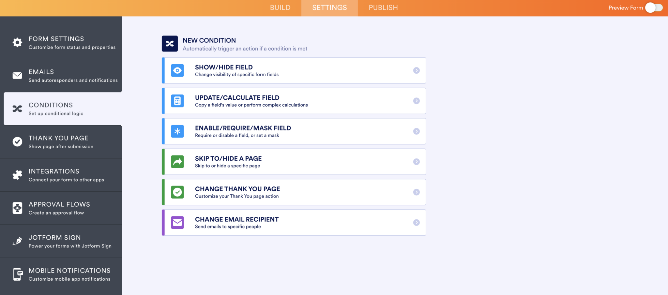
Task: Click the Conditions shuffle icon
Action: (17, 109)
